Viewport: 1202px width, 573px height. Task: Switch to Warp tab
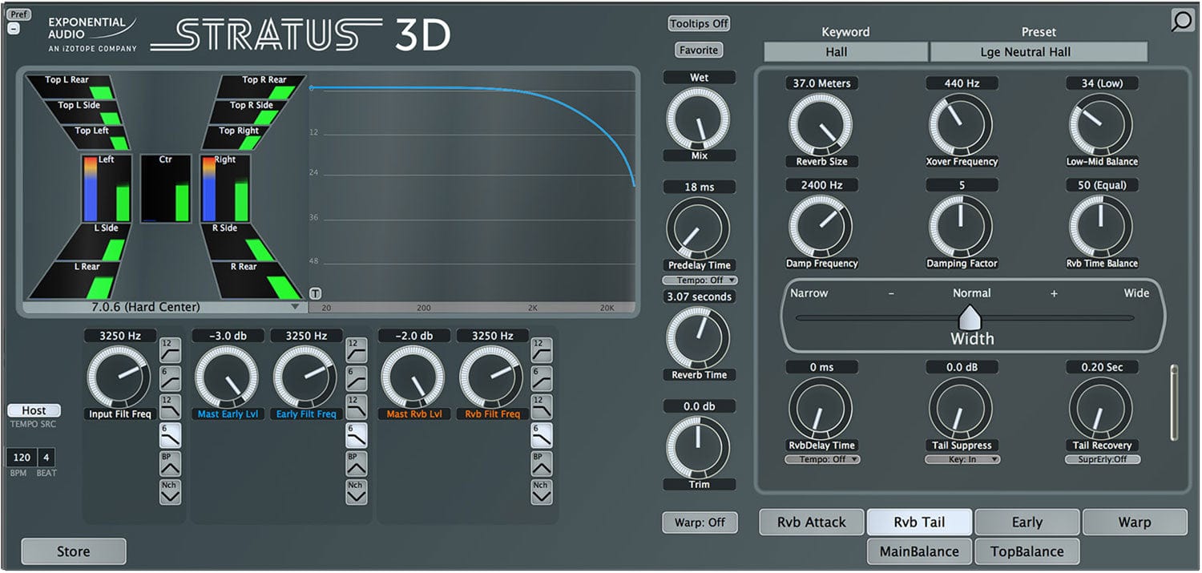1135,523
